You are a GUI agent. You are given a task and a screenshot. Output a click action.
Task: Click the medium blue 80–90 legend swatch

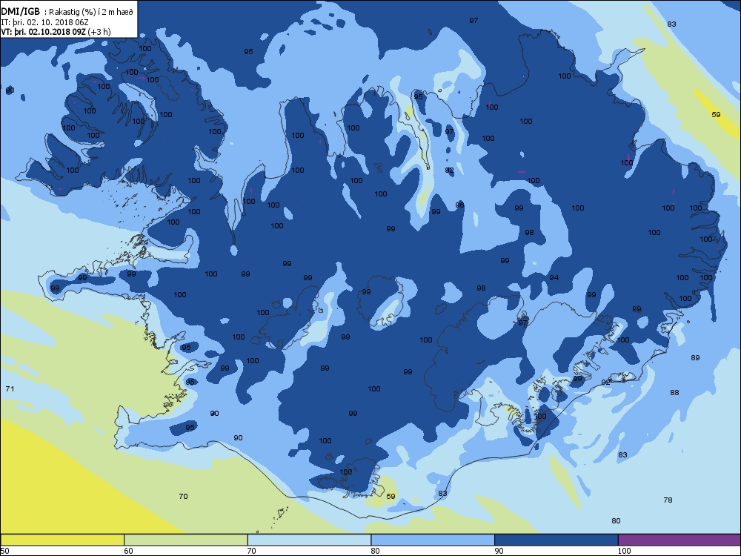[433, 540]
